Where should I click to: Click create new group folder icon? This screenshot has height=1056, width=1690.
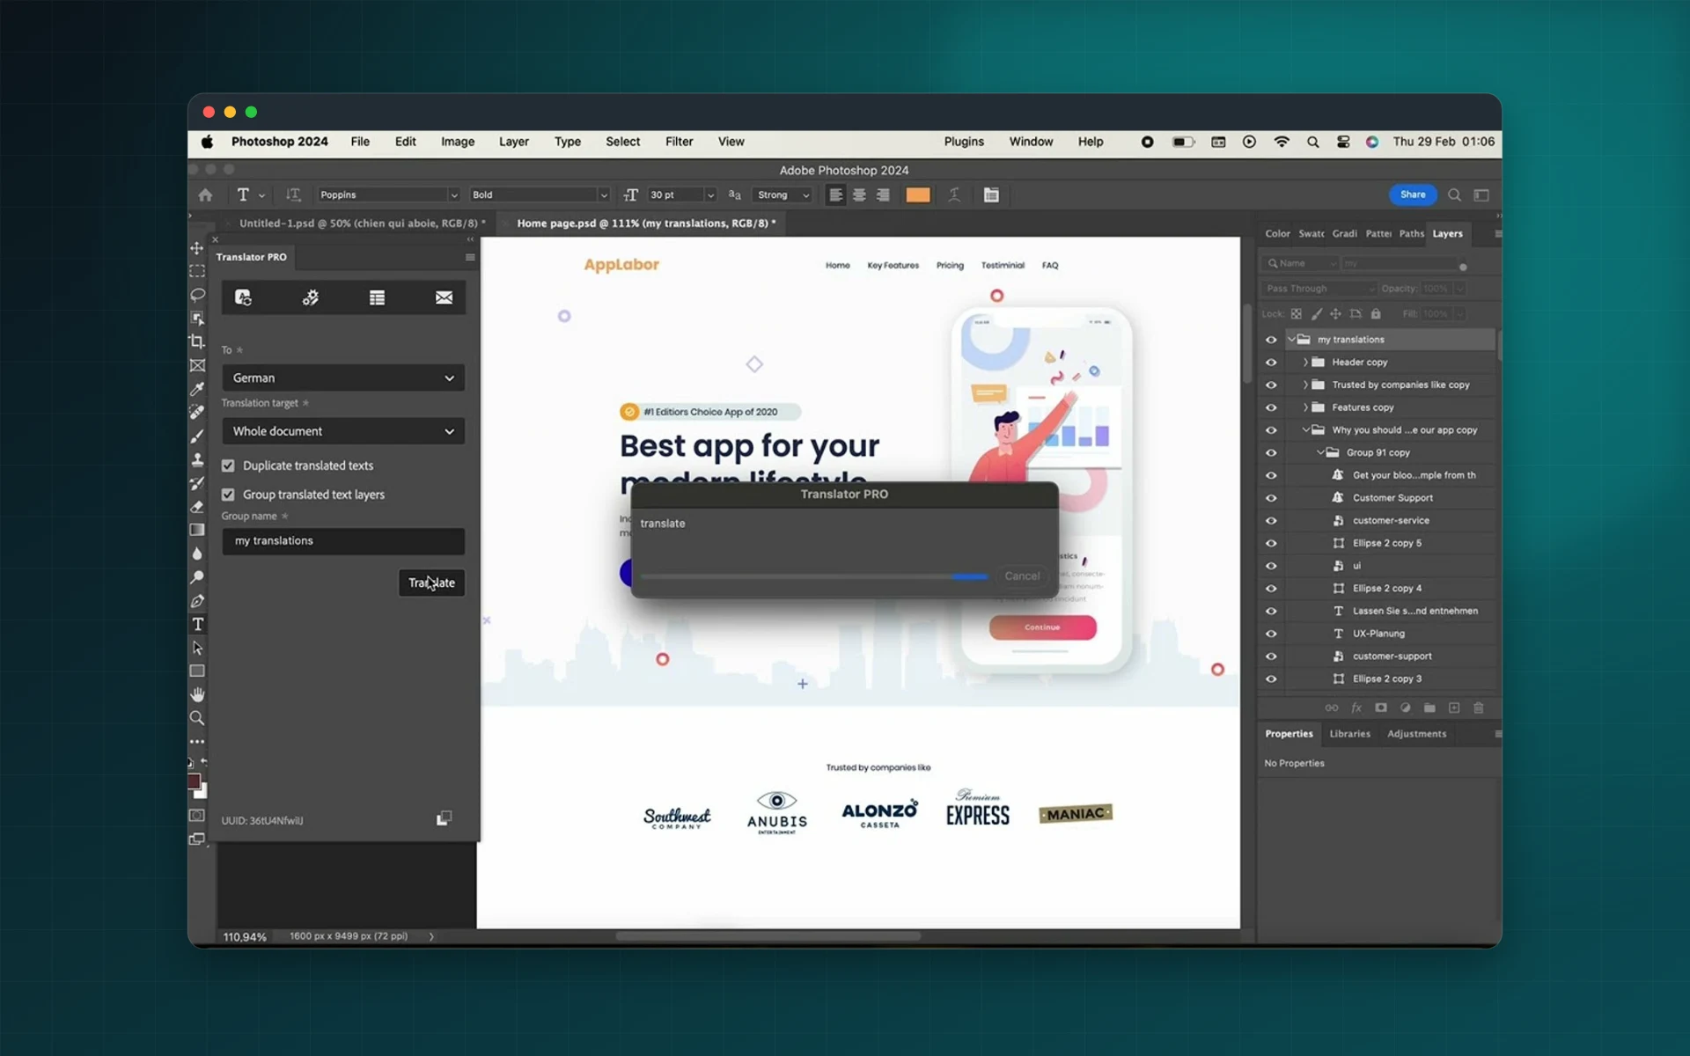click(1429, 708)
